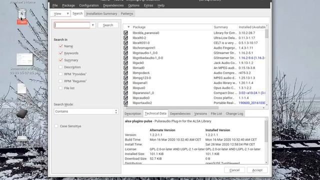Enable RPM "Requires" search option

pyautogui.click(x=60, y=81)
